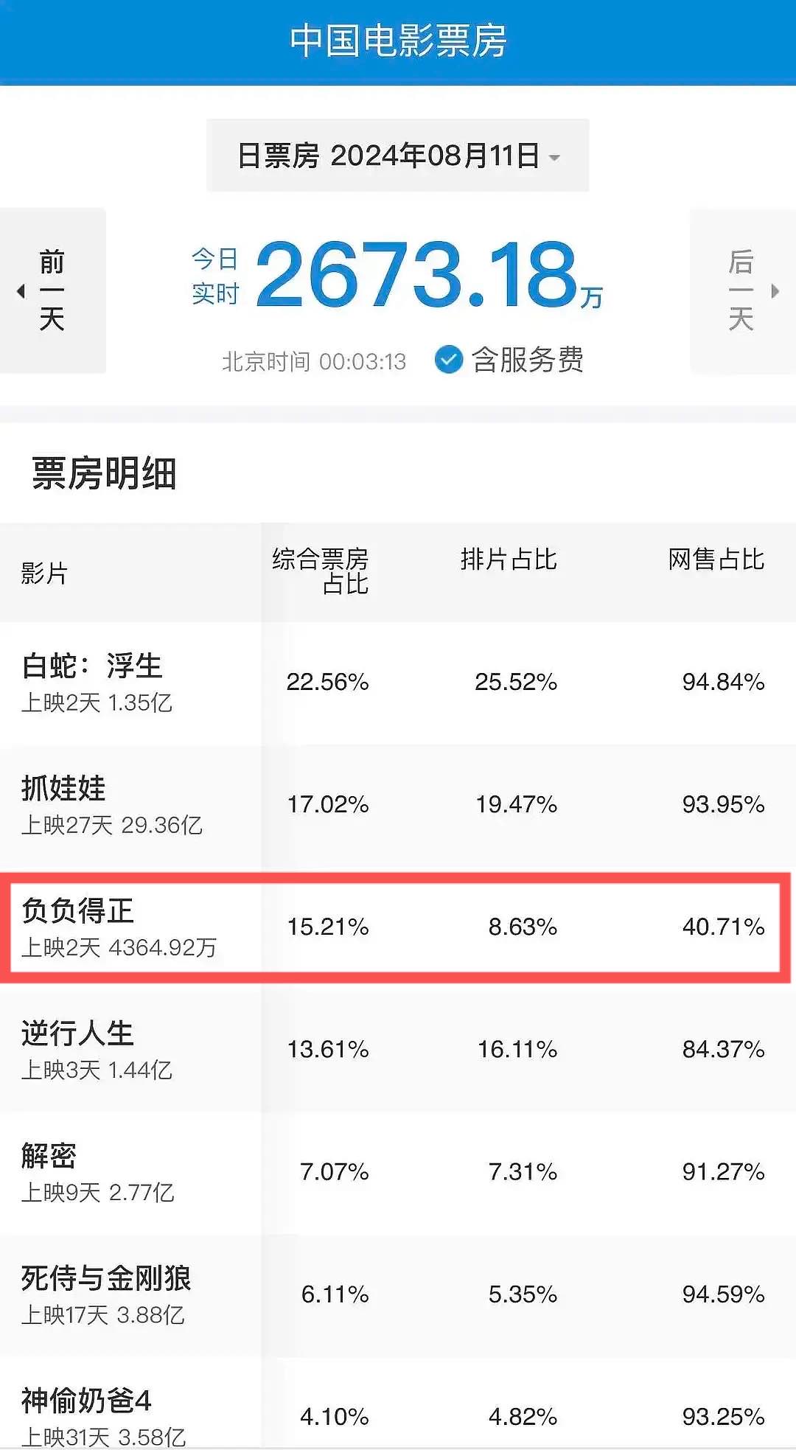Select the 排片占比 column header
Viewport: 796px width, 1450px height.
click(x=509, y=560)
